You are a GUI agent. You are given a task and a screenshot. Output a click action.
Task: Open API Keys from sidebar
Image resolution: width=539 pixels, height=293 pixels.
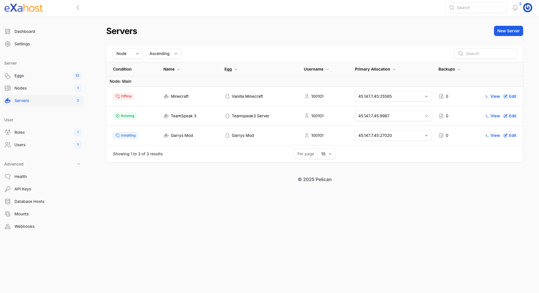23,189
